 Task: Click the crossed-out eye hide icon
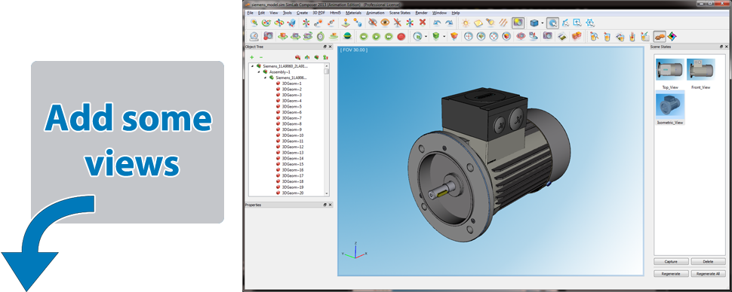[x=372, y=23]
